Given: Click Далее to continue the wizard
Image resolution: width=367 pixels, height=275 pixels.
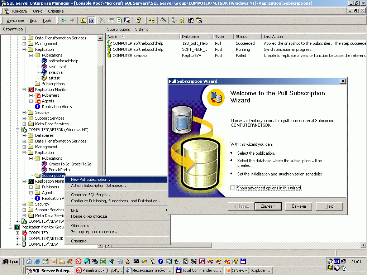Looking at the screenshot, I should click(268, 206).
